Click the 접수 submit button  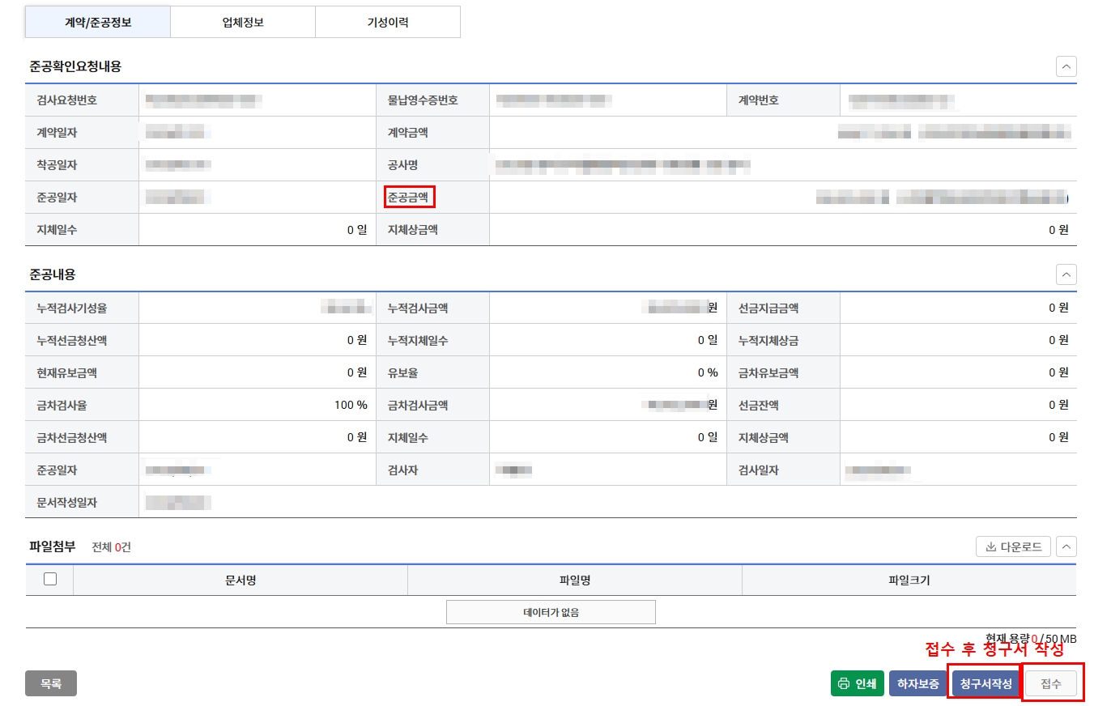pyautogui.click(x=1051, y=683)
